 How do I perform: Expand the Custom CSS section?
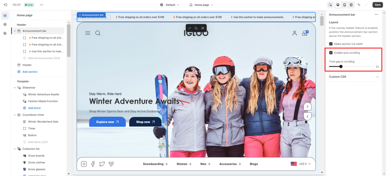click(377, 77)
